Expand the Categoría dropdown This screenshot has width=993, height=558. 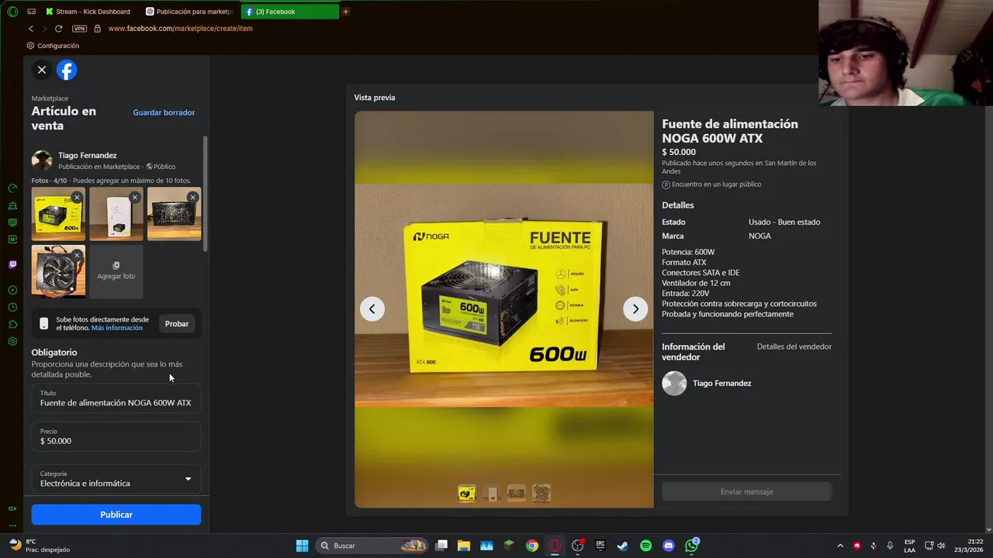116,479
